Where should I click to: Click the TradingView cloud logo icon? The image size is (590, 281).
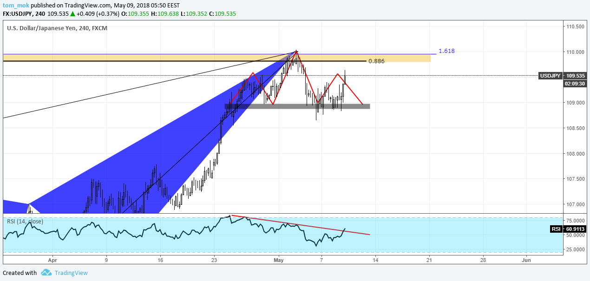[x=46, y=273]
